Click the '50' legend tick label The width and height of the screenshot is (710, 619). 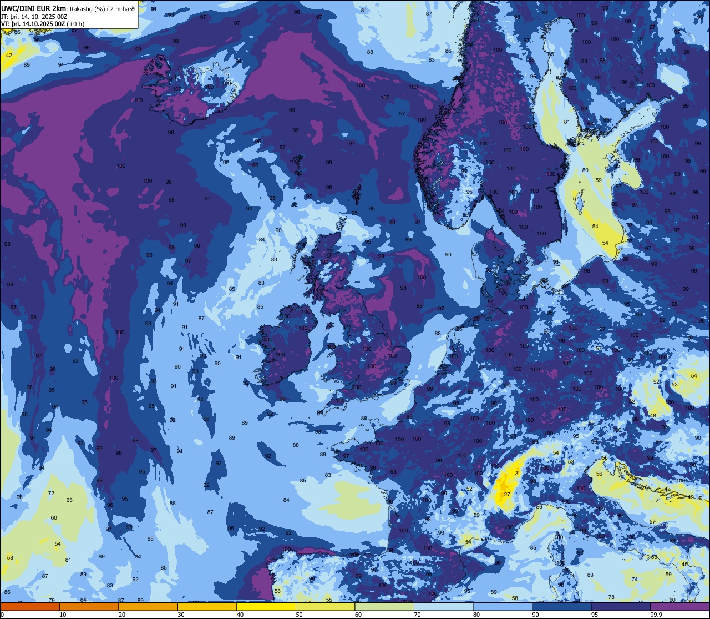pos(299,615)
